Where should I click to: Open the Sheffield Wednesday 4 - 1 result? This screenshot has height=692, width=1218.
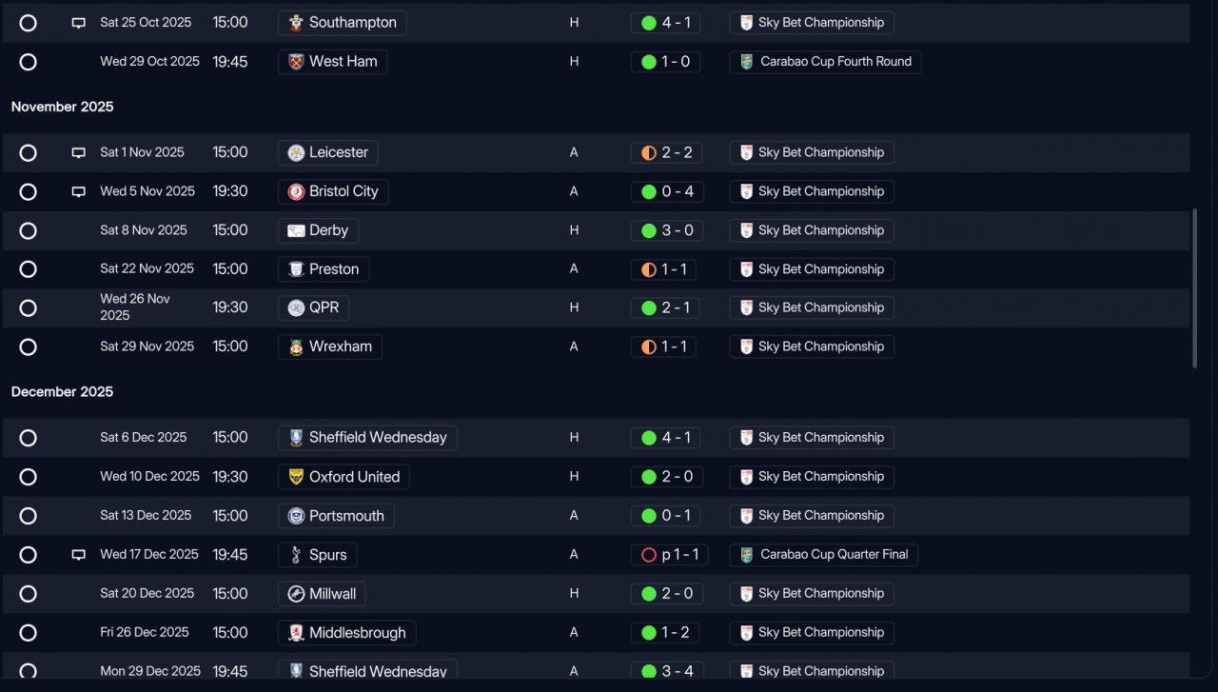click(x=666, y=438)
